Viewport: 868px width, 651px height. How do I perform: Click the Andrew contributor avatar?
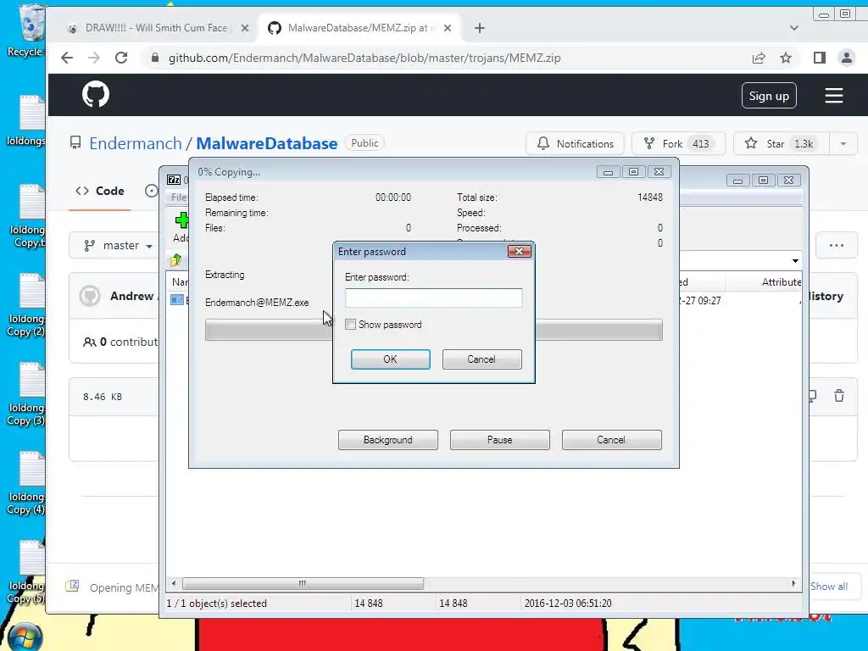pyautogui.click(x=90, y=296)
